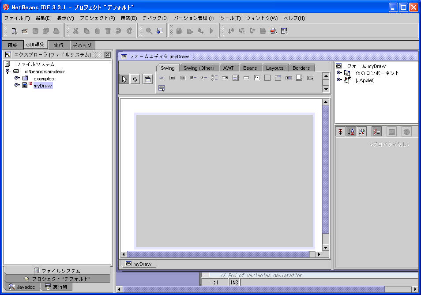Open the 編集(E) menu

[x=43, y=18]
